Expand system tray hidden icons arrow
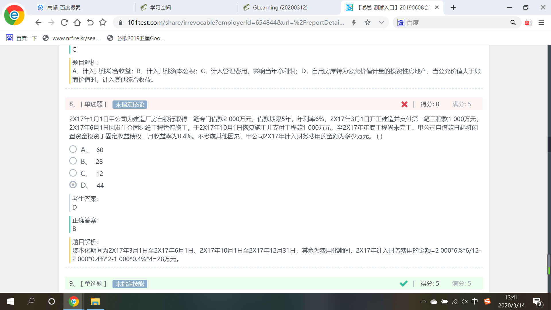Screen dimensions: 551x310 (x=423, y=301)
